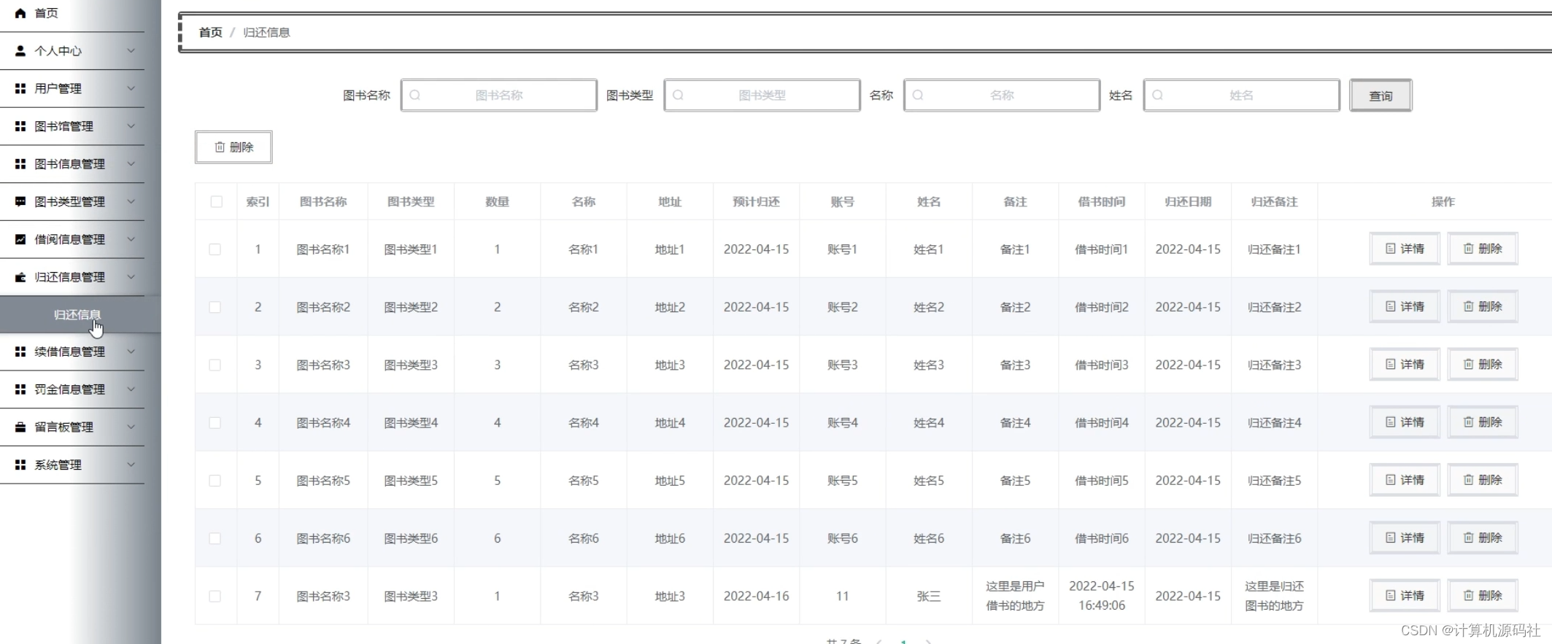The width and height of the screenshot is (1552, 644).
Task: Click the search icon in 名称 field
Action: point(918,95)
